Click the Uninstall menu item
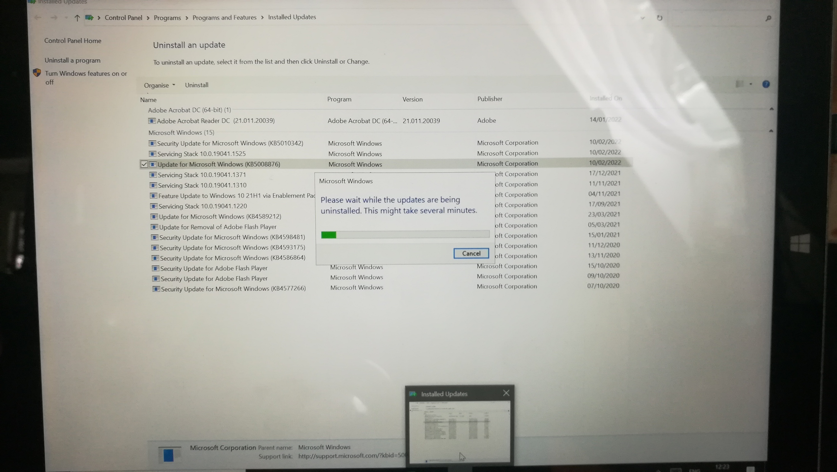837x472 pixels. click(197, 85)
